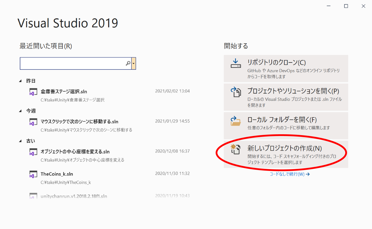Click the プロジェクトやソリューションを開く icon
This screenshot has height=229, width=372.
[235, 91]
